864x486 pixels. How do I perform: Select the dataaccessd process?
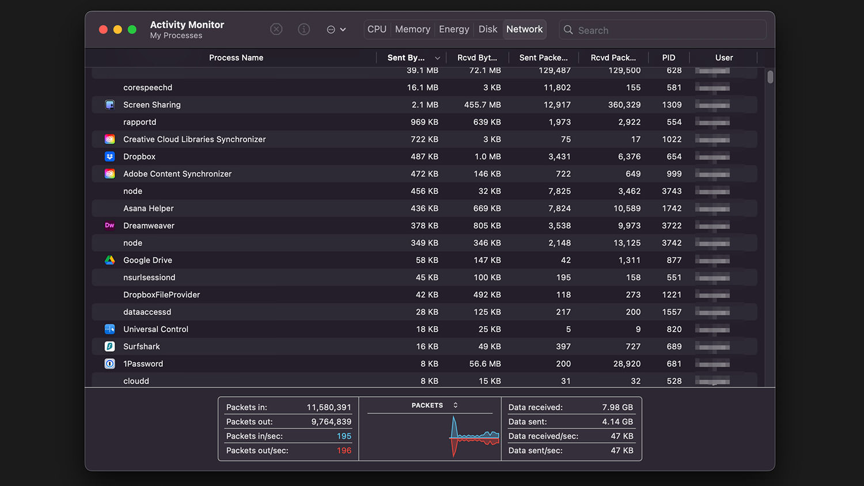(x=425, y=312)
